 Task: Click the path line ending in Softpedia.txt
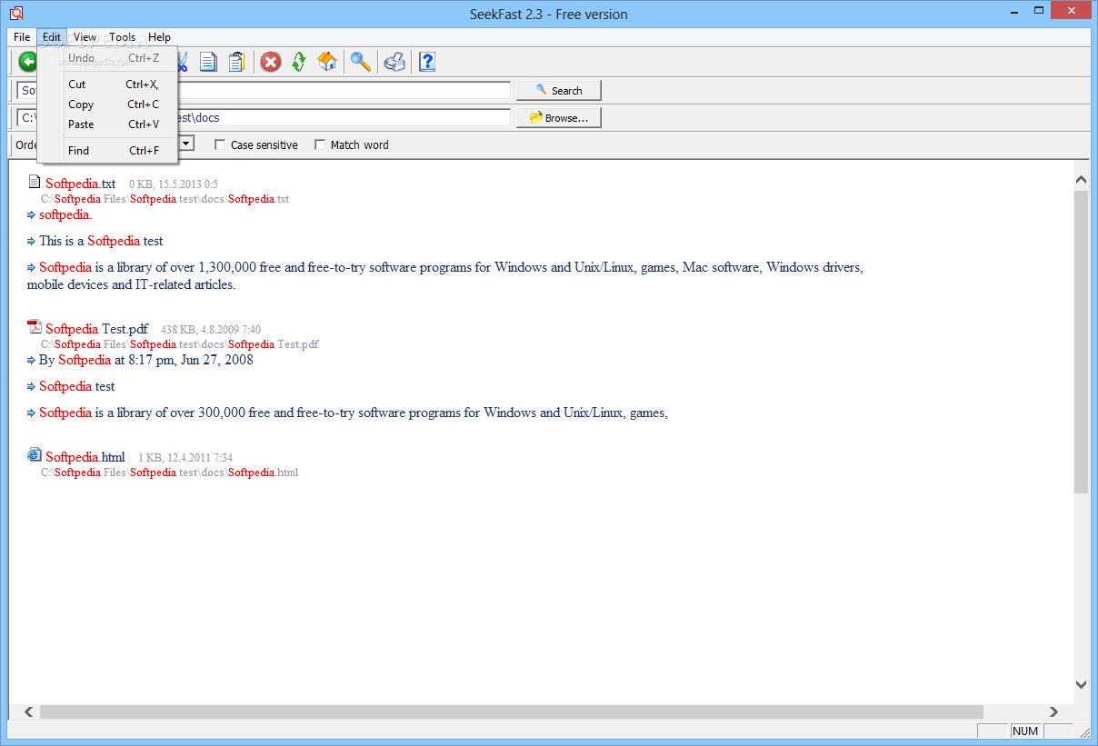pos(165,199)
